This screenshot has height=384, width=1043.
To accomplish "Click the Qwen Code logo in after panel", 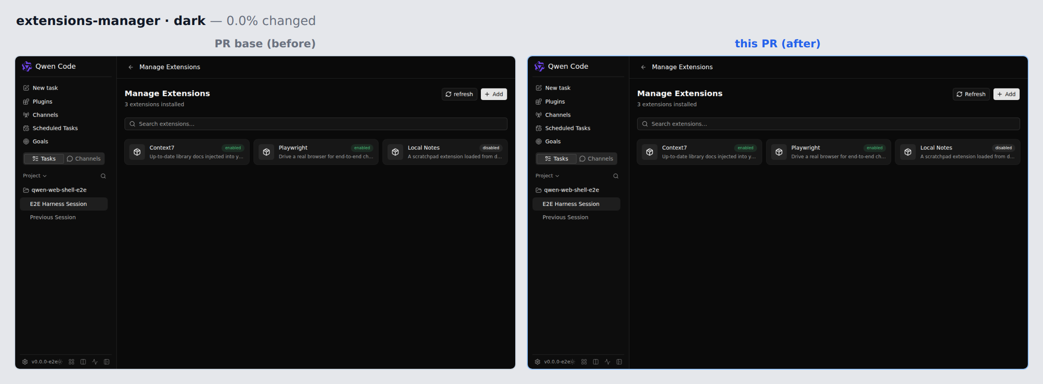I will click(539, 67).
